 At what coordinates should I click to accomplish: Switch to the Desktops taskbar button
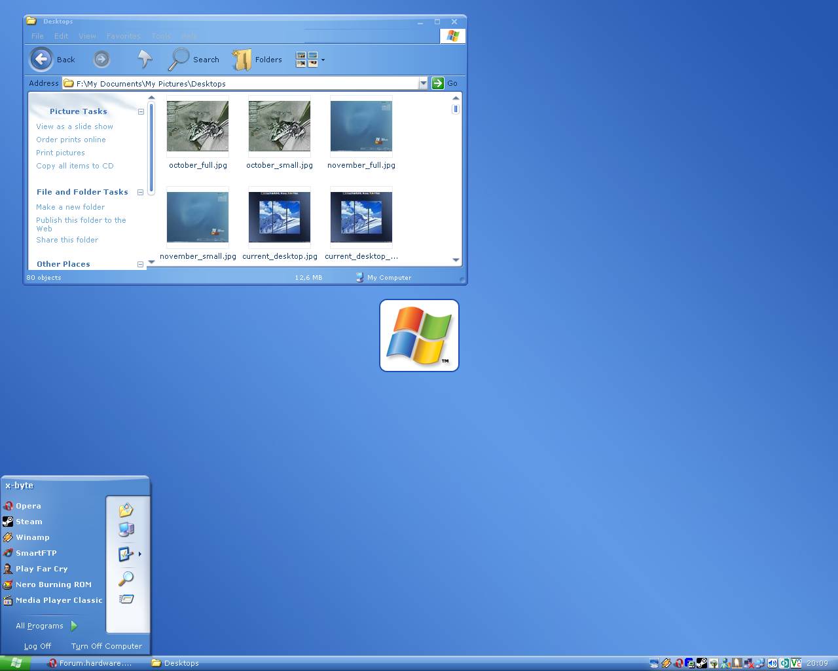pyautogui.click(x=175, y=663)
